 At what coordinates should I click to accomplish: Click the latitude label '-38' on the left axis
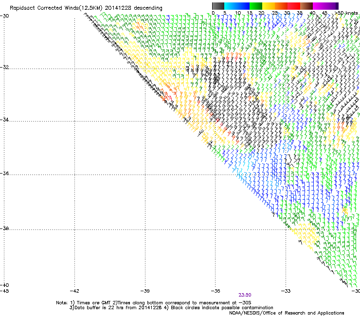pos(4,228)
